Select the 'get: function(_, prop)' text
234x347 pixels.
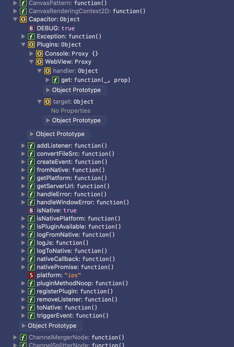pos(96,80)
